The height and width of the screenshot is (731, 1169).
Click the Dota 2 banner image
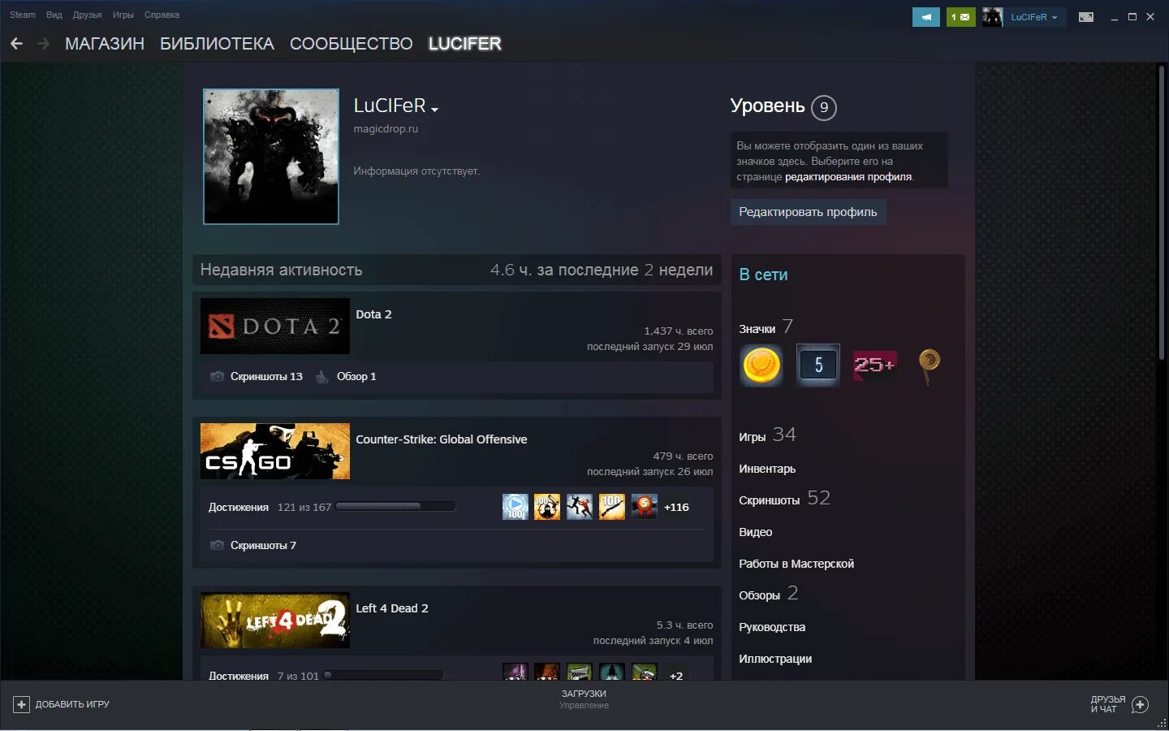[x=275, y=326]
